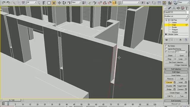This screenshot has height=107, width=190.
Task: Open the Material Editor spheres icon
Action: click(x=170, y=3)
